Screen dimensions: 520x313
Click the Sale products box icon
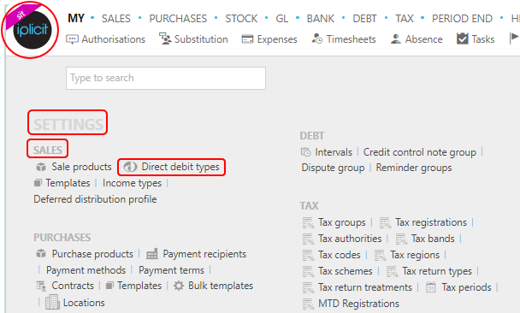click(41, 167)
